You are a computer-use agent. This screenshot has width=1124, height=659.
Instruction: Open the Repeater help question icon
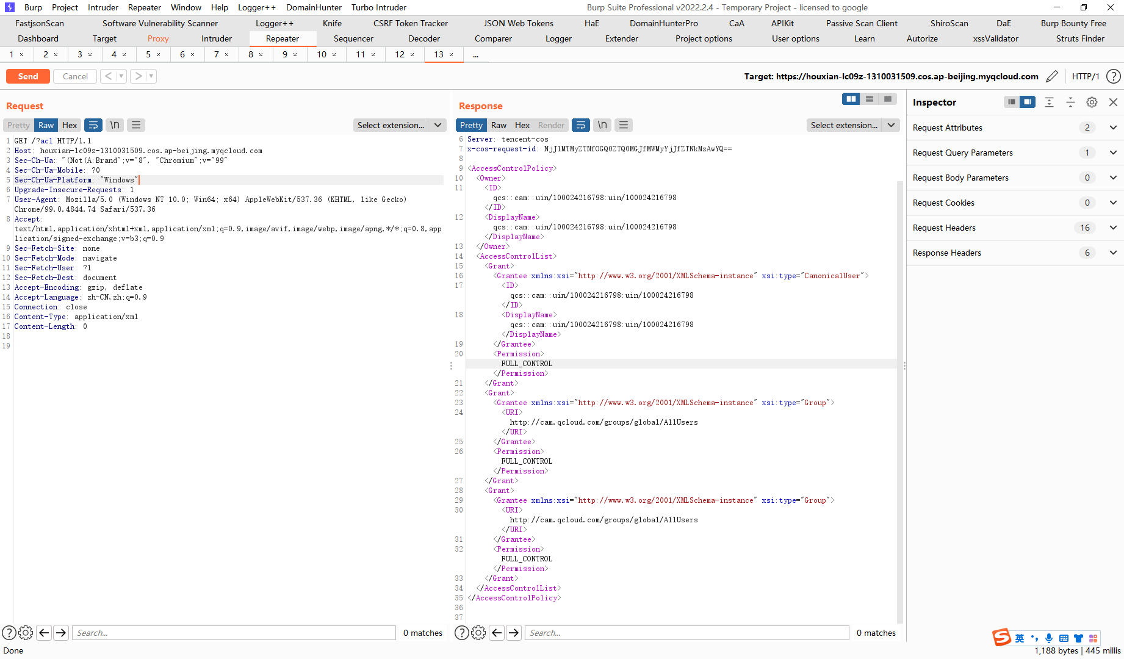1114,76
